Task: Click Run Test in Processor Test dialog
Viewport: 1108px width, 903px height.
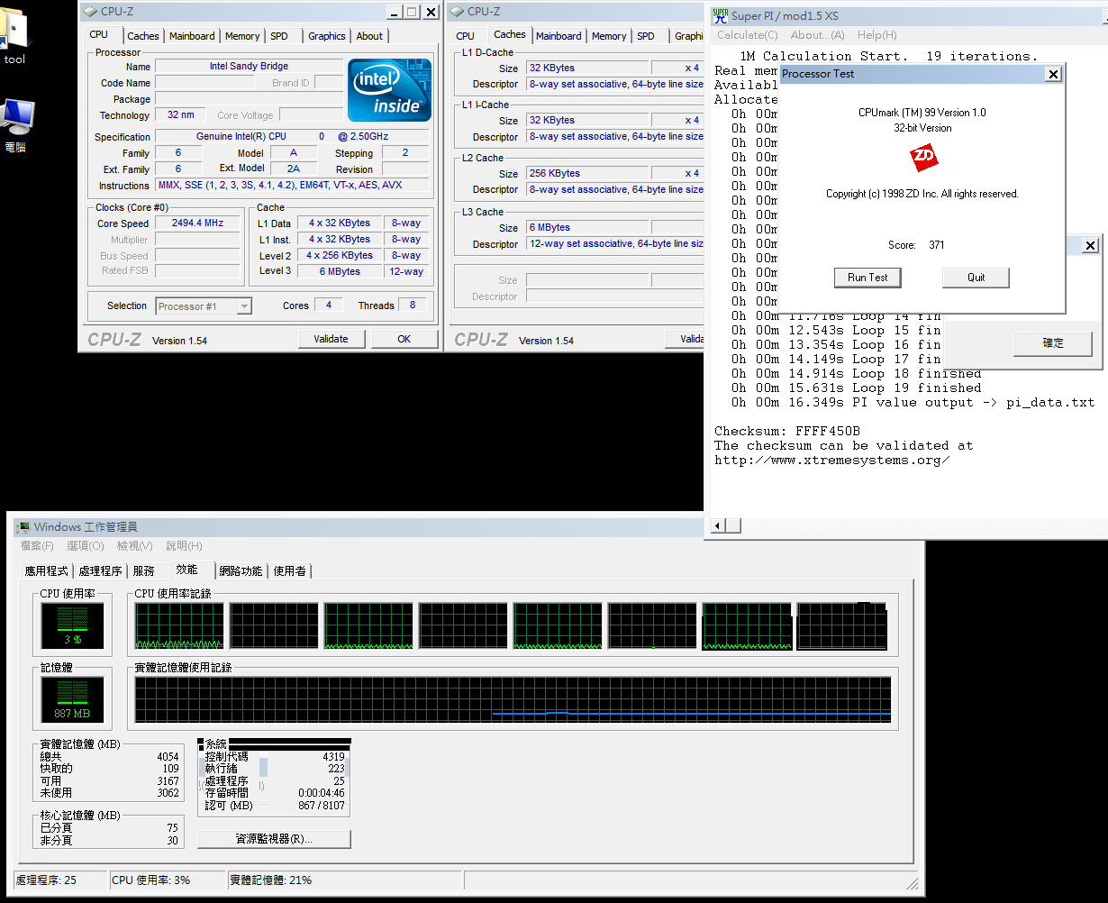Action: tap(867, 278)
